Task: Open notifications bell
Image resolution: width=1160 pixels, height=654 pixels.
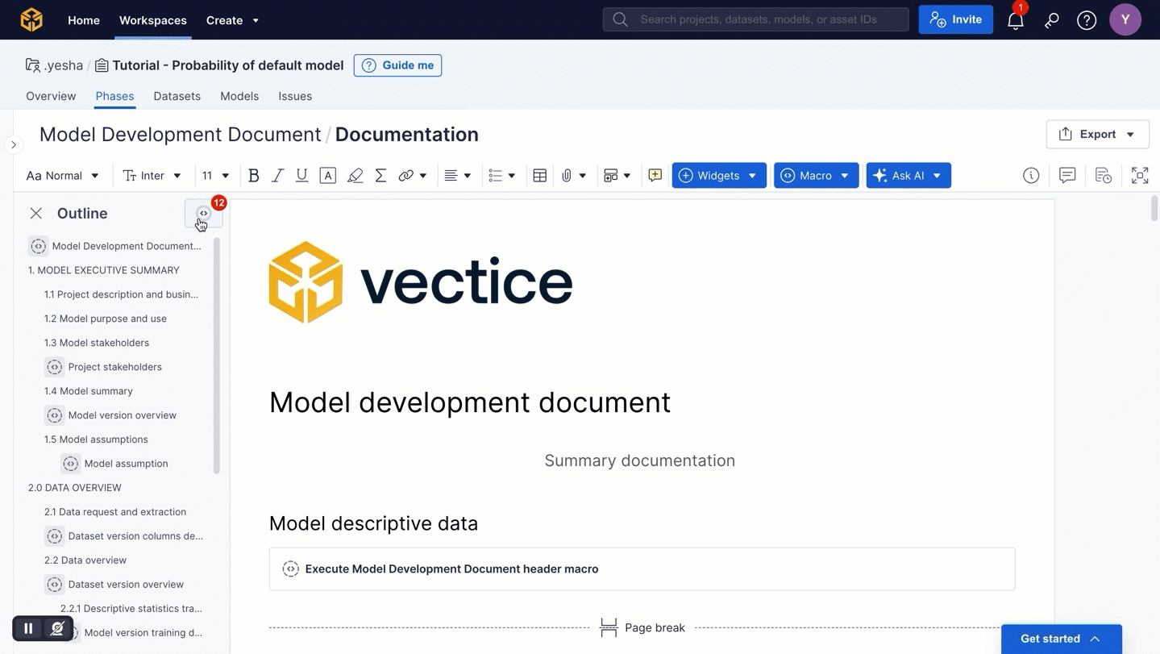Action: click(1015, 20)
